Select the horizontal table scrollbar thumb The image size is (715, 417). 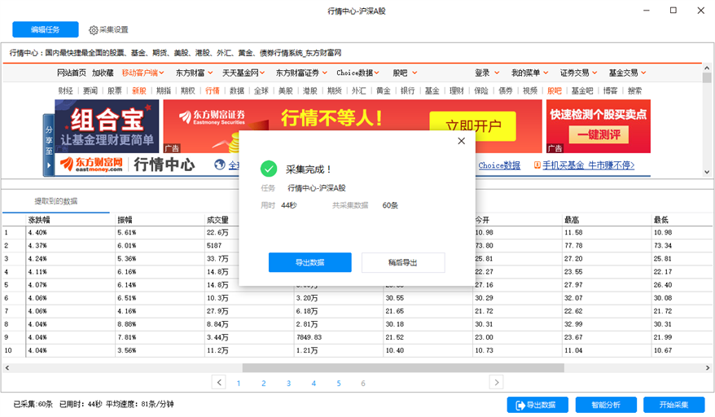(403, 368)
